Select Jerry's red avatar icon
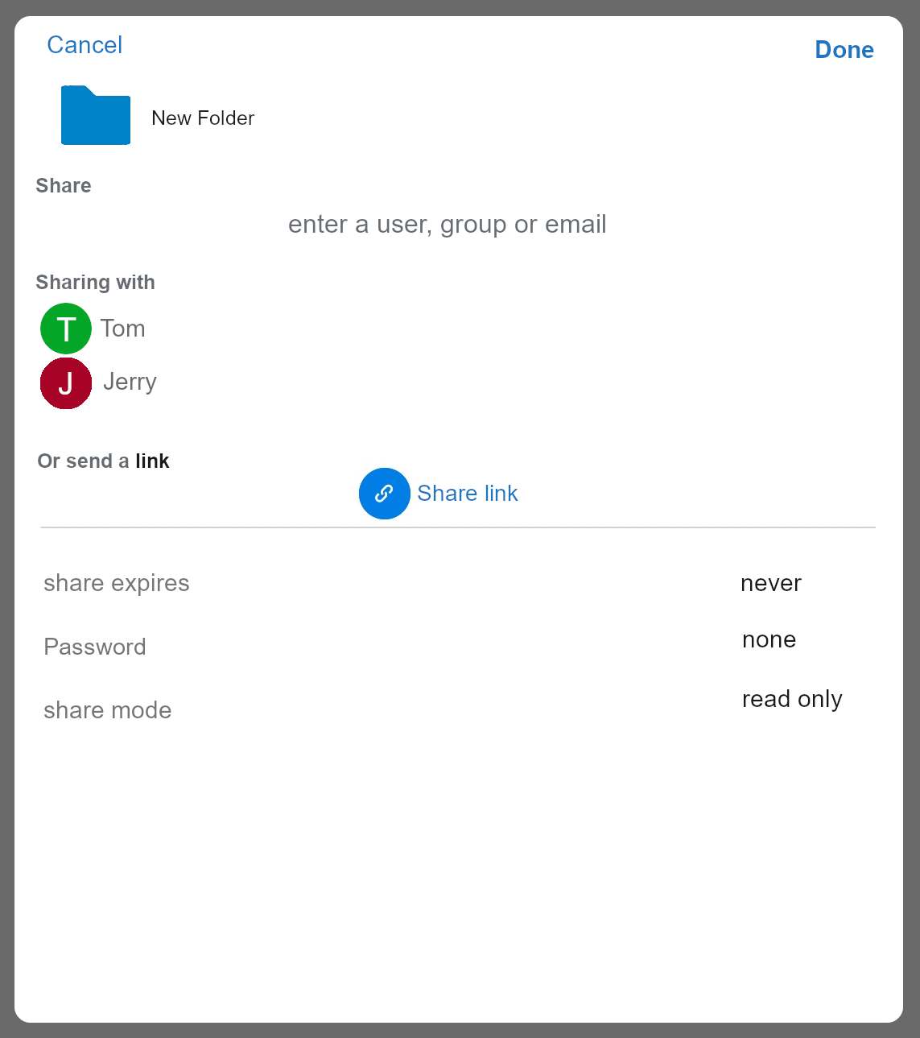The height and width of the screenshot is (1038, 920). (66, 383)
